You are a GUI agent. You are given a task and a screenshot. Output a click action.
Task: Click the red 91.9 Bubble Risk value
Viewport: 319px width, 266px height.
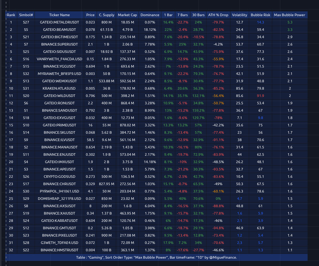pyautogui.click(x=261, y=96)
